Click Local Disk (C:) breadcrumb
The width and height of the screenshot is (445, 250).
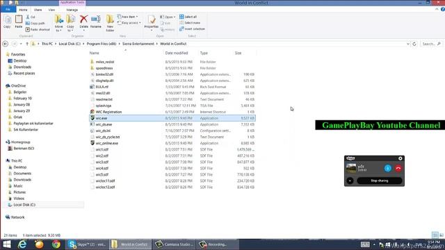pyautogui.click(x=70, y=44)
